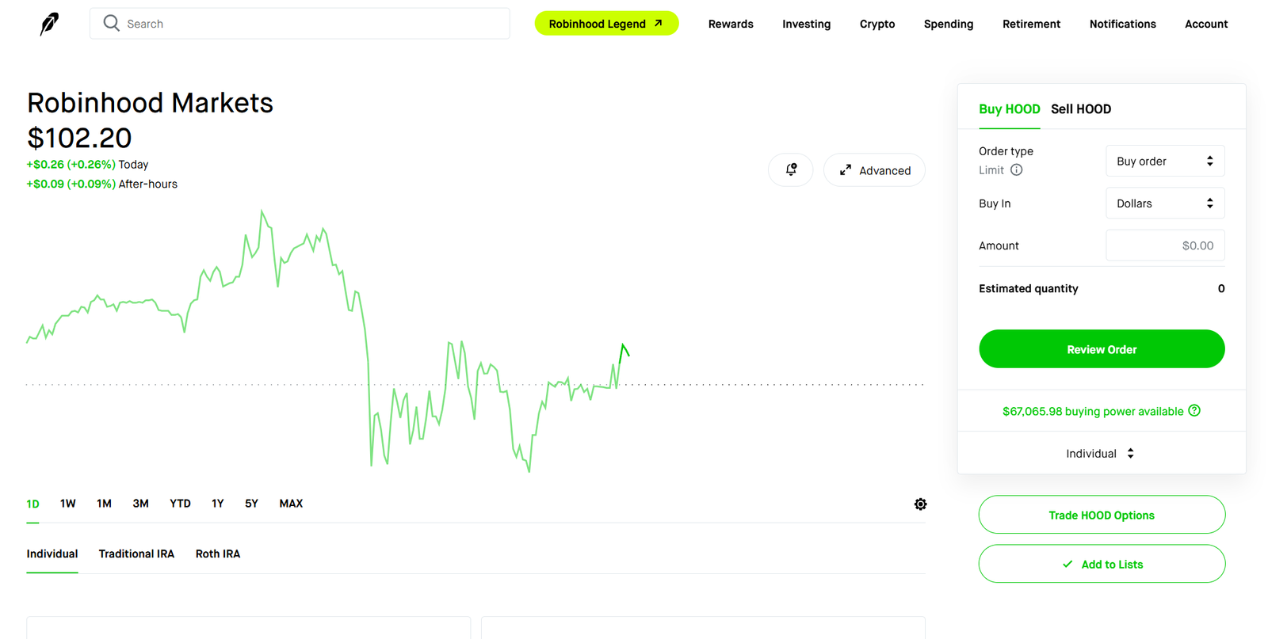
Task: Click the +$0.26 (+0.26%) Today change
Action: (87, 165)
